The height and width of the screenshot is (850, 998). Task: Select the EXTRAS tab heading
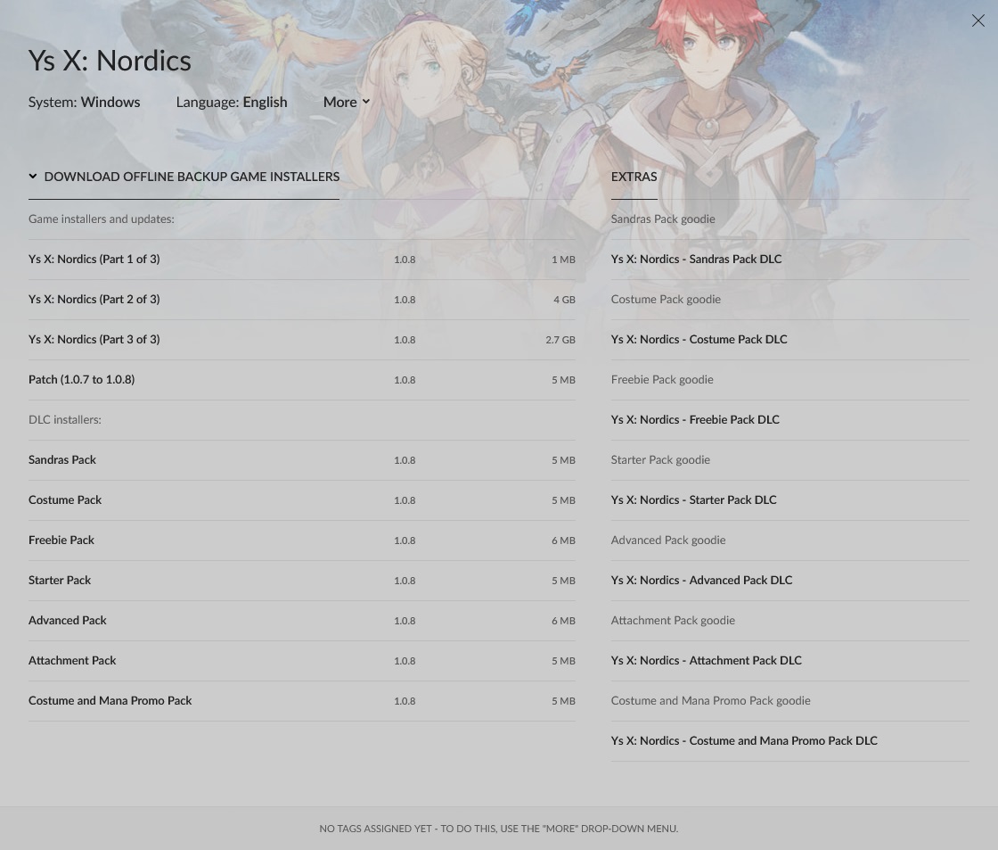(634, 177)
